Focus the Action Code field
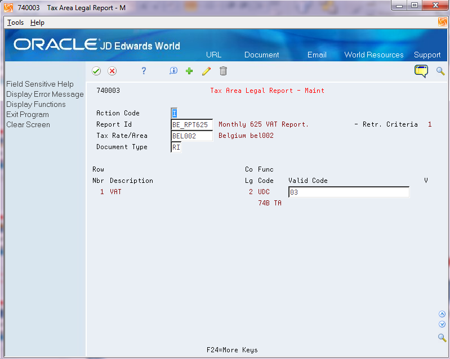Screen dimensions: 450x359 174,113
